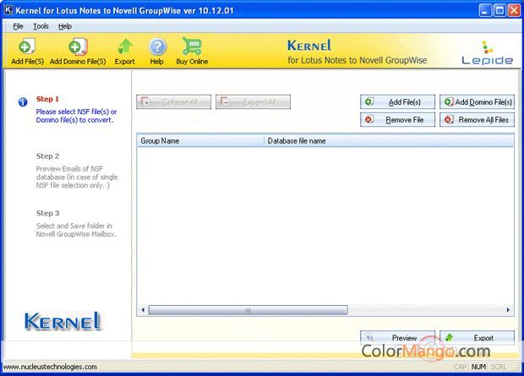524x376 pixels.
Task: Click the horizontal scrollbar thumb
Action: point(248,310)
